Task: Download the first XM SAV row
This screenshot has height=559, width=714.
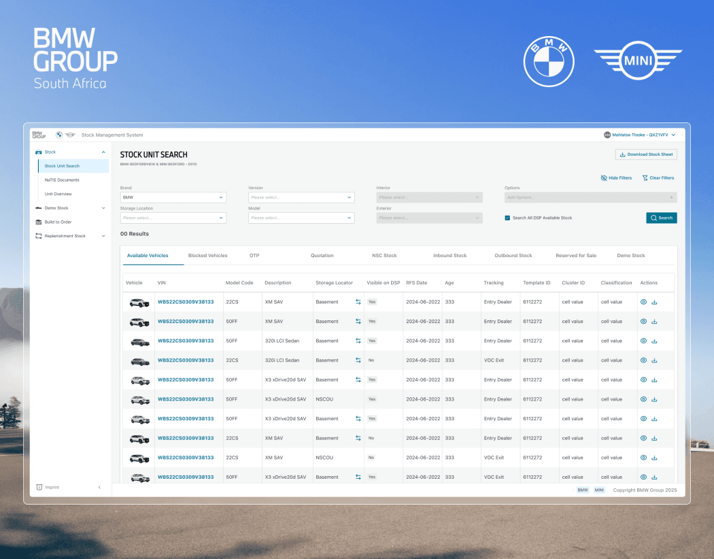Action: pos(654,302)
